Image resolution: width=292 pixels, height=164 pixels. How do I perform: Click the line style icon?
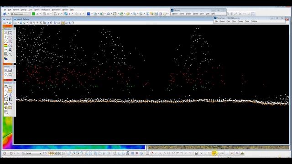(x=44, y=14)
